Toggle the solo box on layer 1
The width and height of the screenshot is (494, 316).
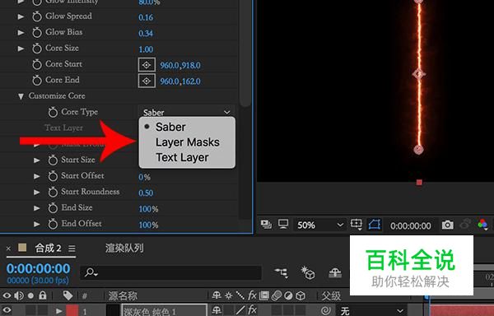30,310
